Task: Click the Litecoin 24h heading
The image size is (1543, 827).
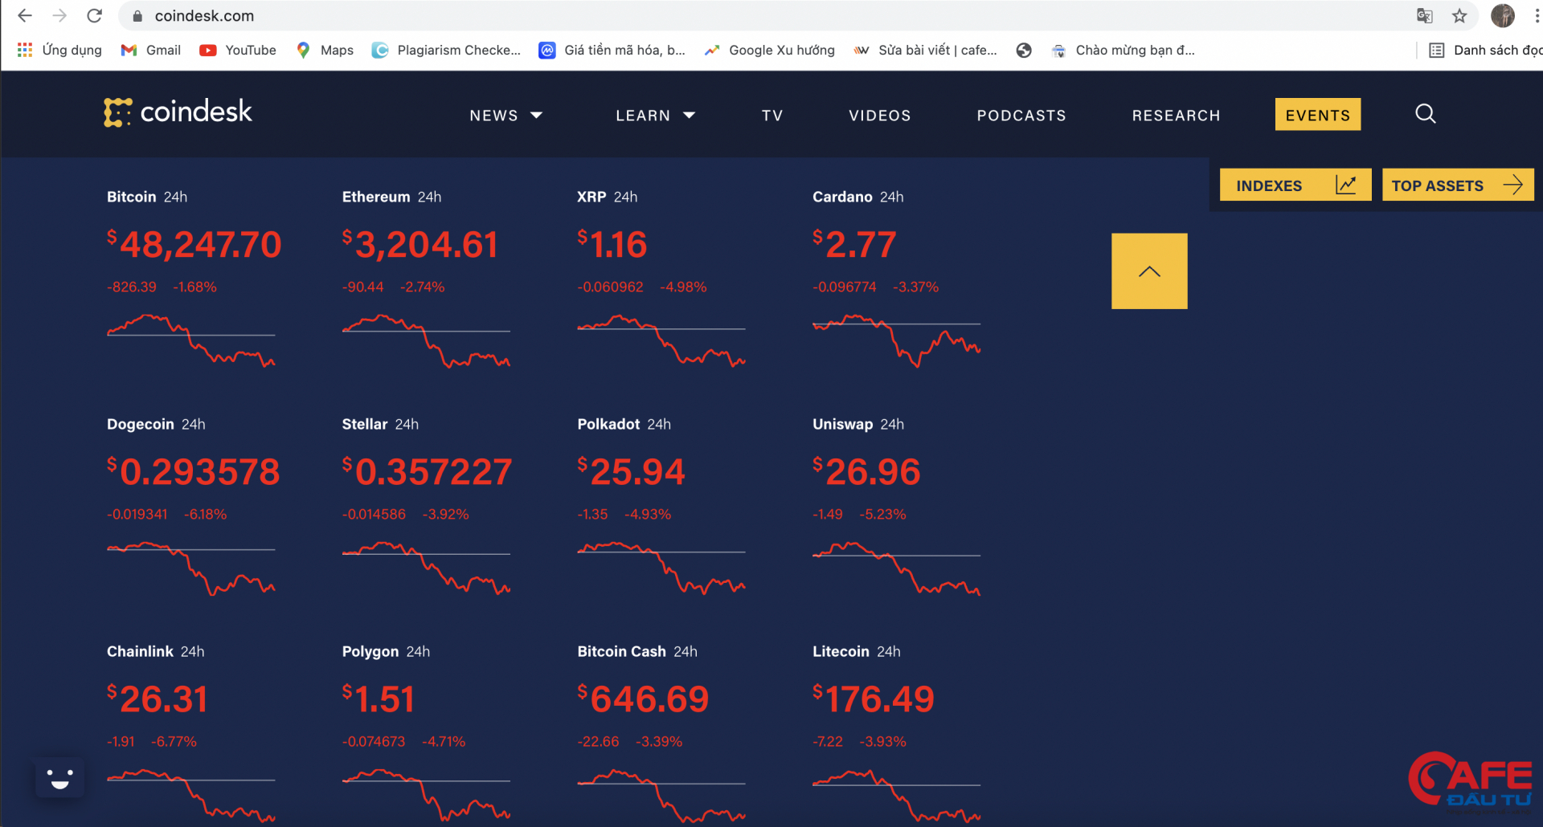Action: click(x=856, y=651)
